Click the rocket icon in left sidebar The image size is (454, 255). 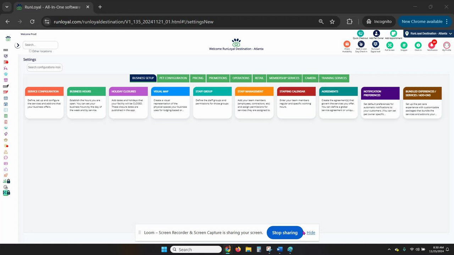[x=6, y=175]
